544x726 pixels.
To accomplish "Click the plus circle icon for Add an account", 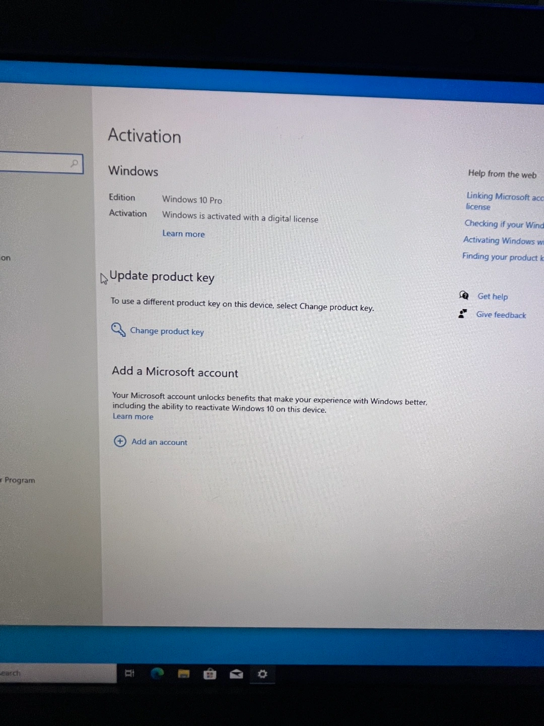I will pos(120,441).
